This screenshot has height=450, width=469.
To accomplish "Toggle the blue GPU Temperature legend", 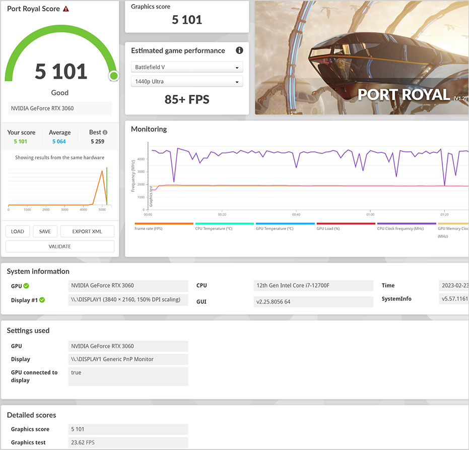I will [285, 223].
